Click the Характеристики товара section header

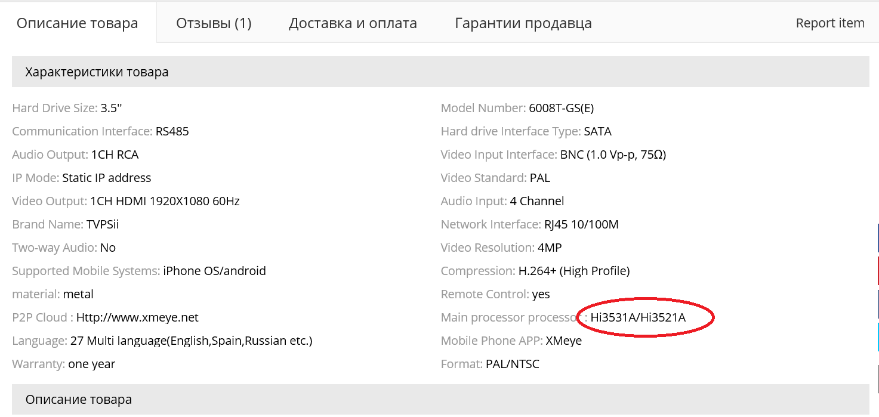pyautogui.click(x=97, y=72)
